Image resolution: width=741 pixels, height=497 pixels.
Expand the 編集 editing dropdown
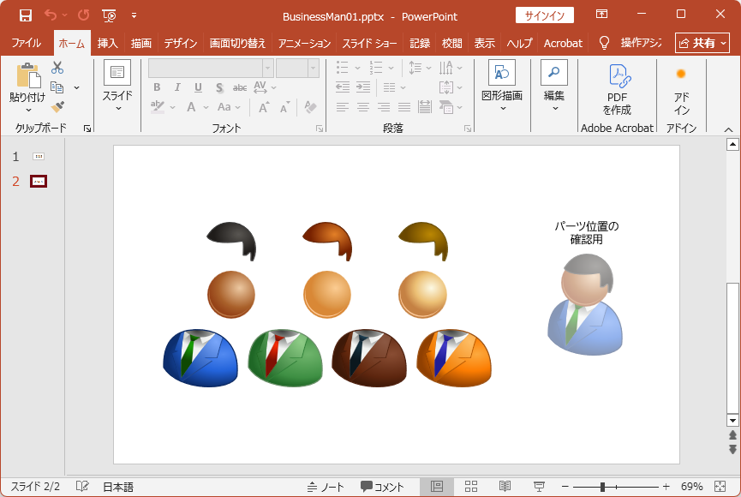point(553,106)
